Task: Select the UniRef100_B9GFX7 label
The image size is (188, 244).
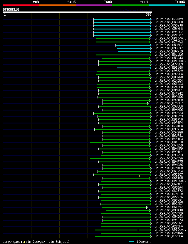Action: [x=169, y=48]
